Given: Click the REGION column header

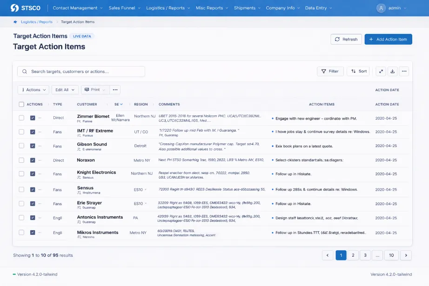Looking at the screenshot, I should click(141, 105).
